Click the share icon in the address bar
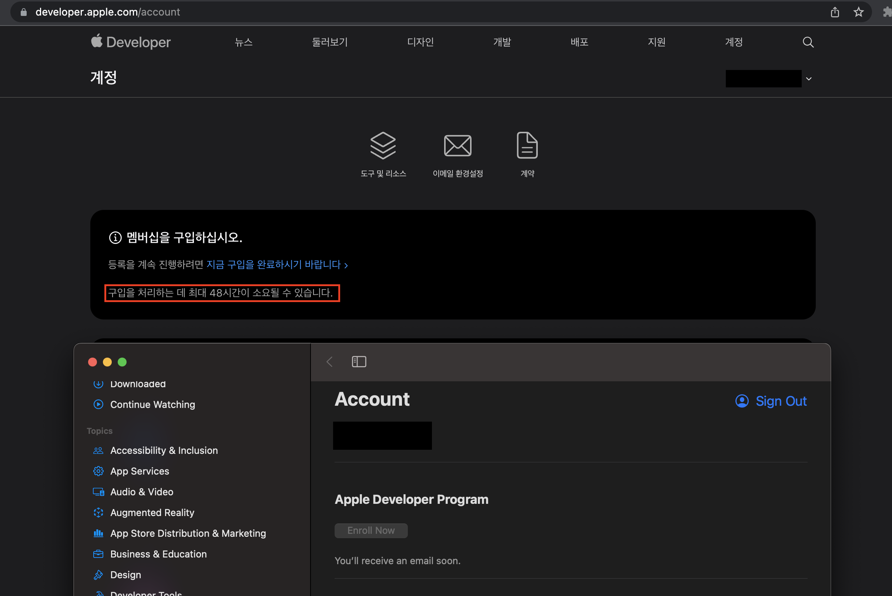This screenshot has width=892, height=596. pos(835,12)
